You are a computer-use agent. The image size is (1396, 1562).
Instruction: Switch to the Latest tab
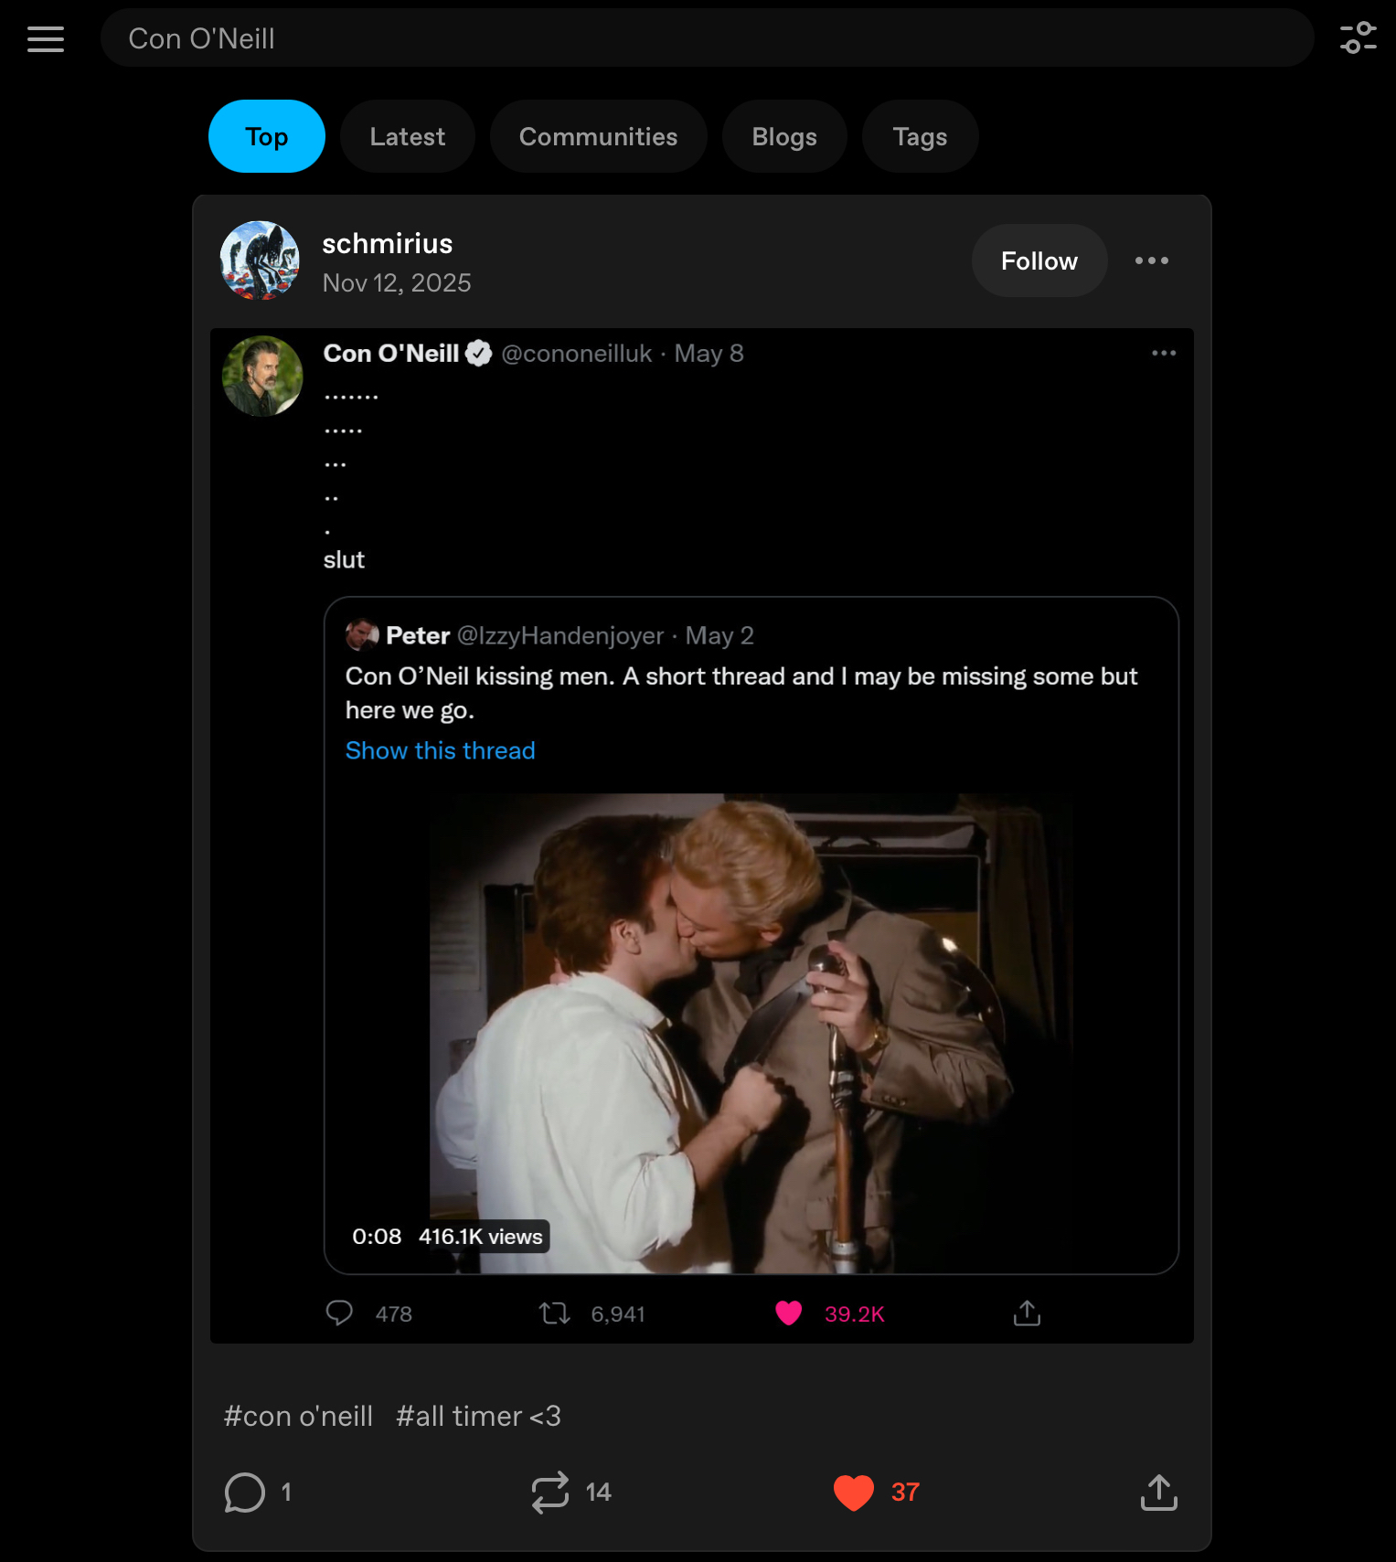tap(407, 137)
